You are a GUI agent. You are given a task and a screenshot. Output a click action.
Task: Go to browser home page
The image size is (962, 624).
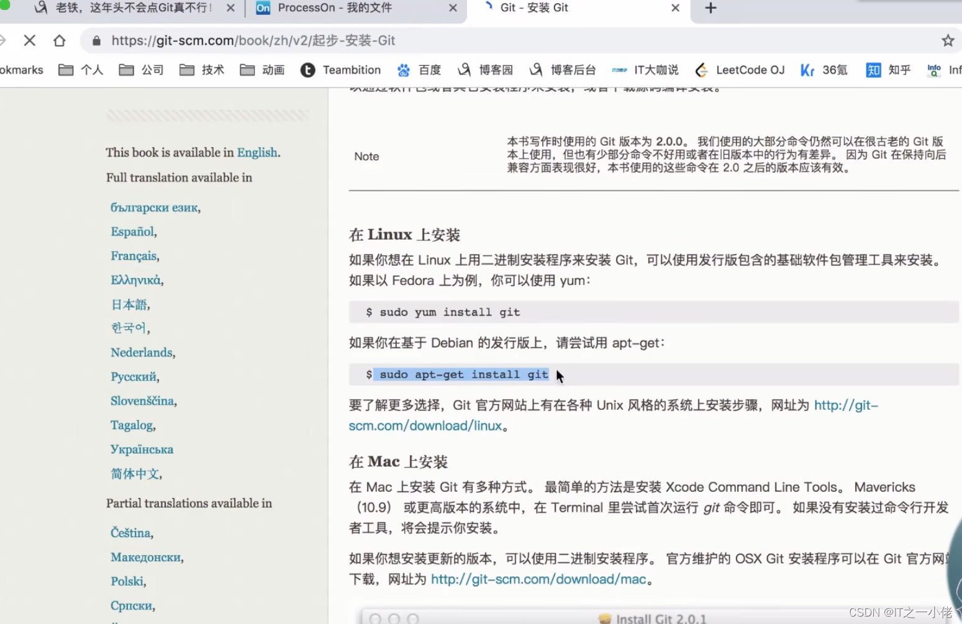[59, 41]
